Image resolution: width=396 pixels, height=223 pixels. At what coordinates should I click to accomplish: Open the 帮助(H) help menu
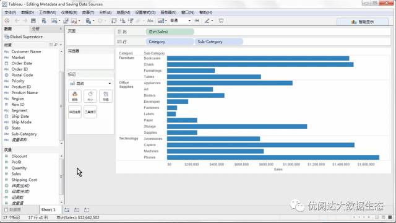(x=205, y=12)
